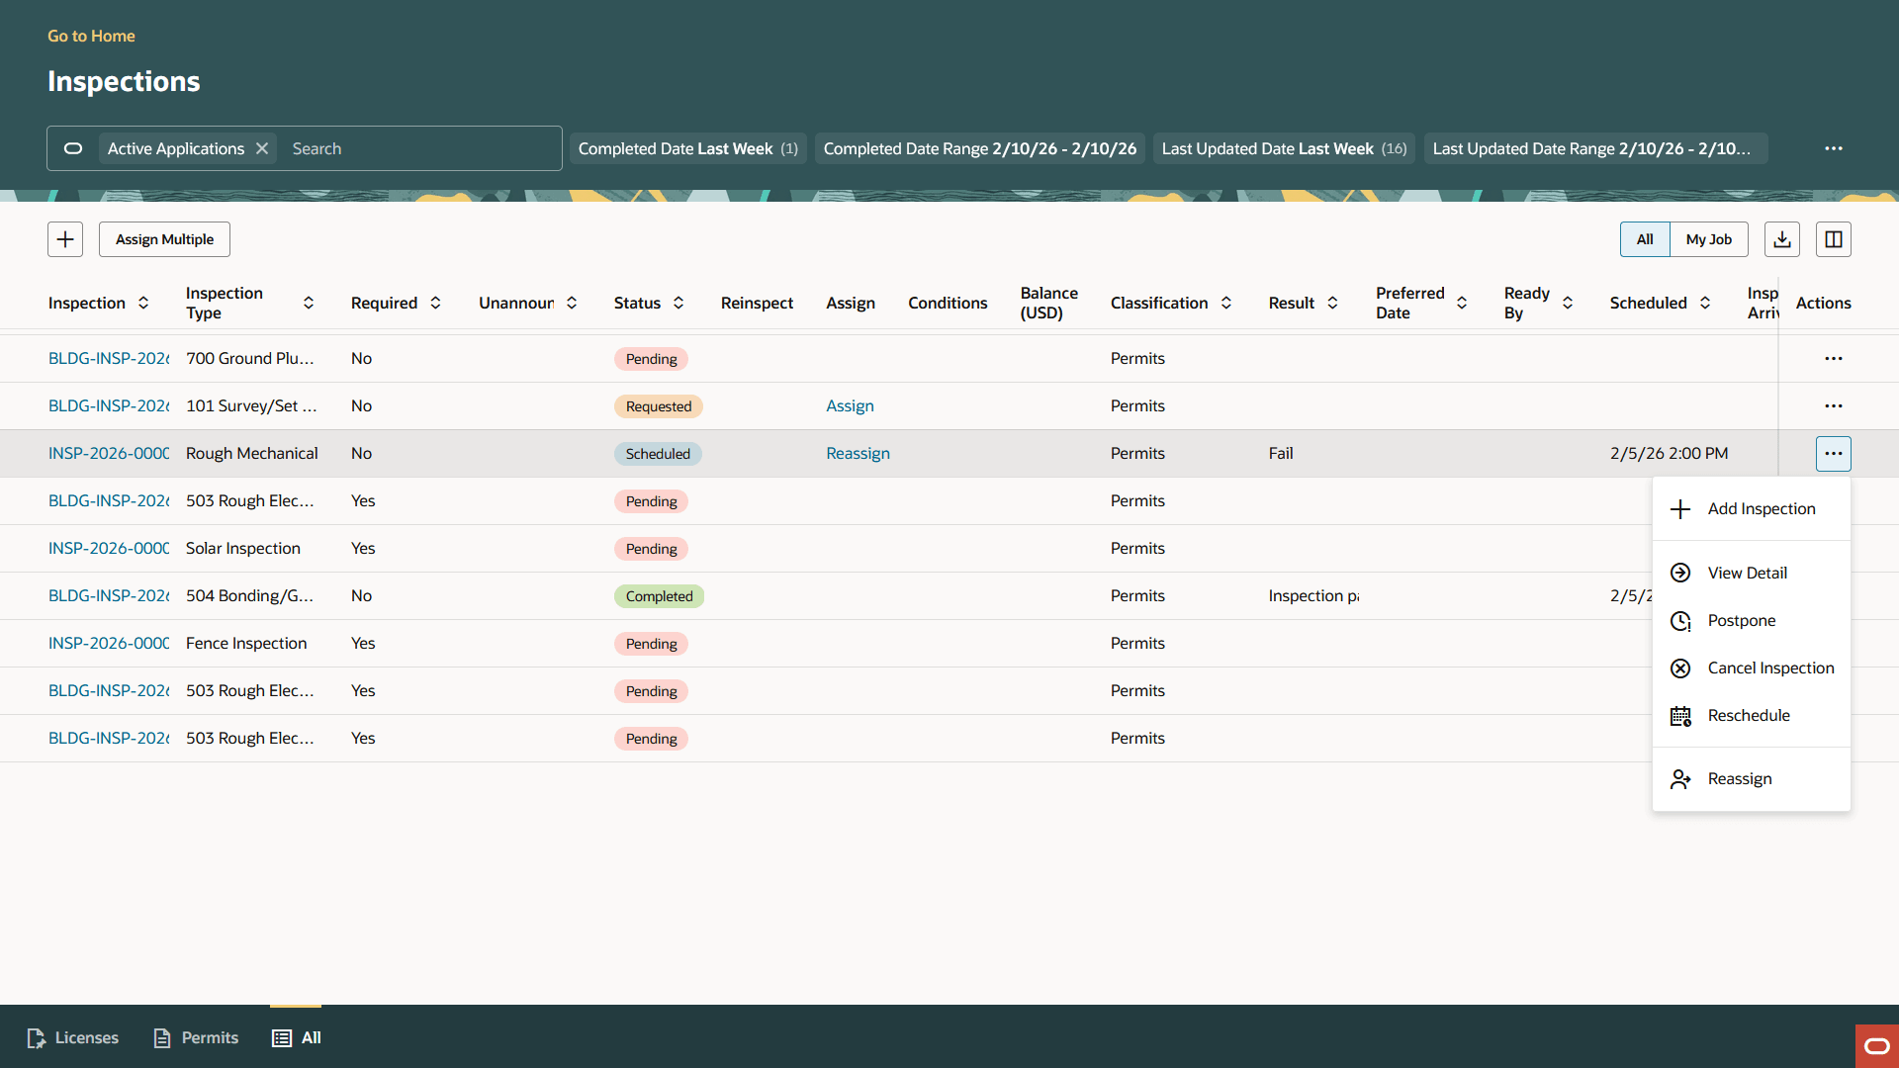This screenshot has height=1068, width=1899.
Task: Switch to My Job view
Action: [x=1708, y=238]
